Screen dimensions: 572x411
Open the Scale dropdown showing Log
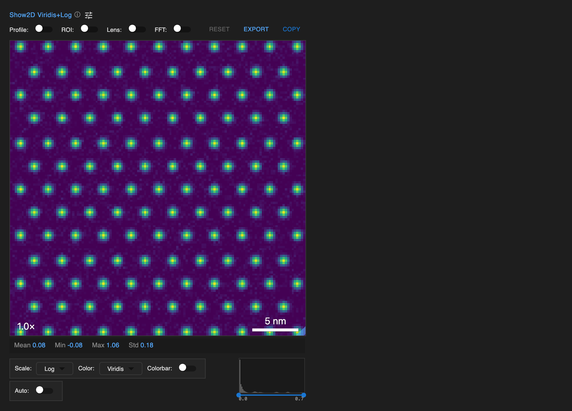pos(54,368)
